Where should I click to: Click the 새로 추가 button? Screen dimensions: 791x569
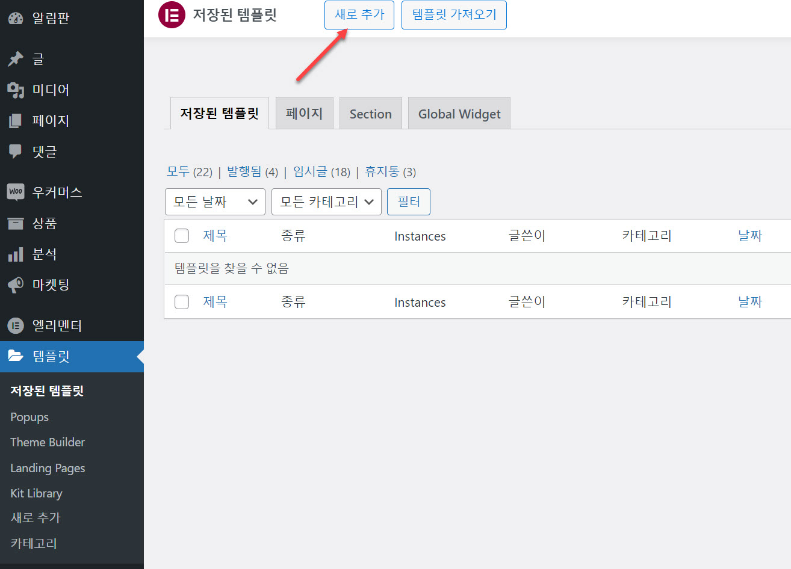coord(359,15)
